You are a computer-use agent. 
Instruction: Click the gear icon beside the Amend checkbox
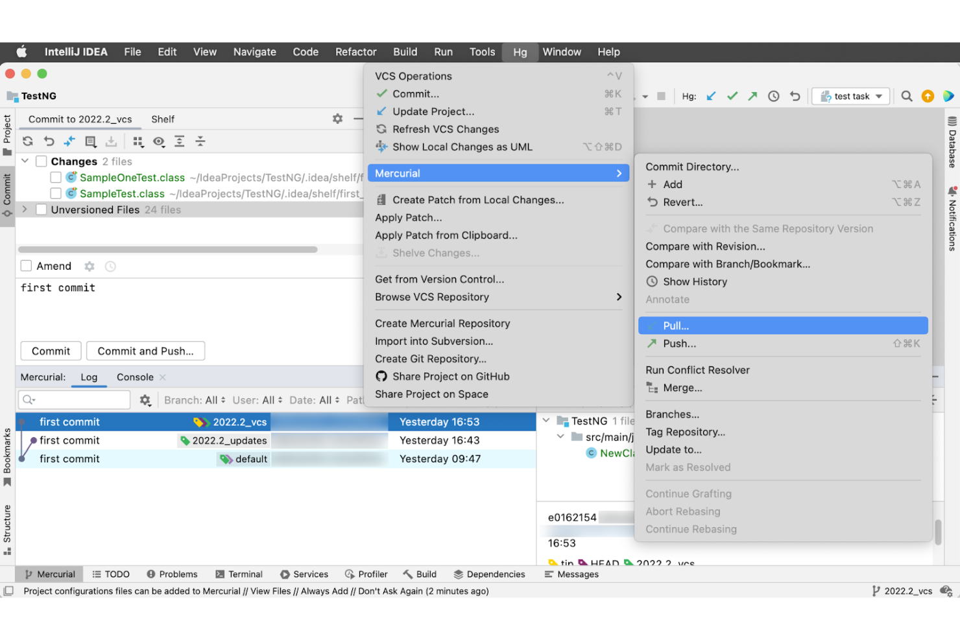click(89, 266)
